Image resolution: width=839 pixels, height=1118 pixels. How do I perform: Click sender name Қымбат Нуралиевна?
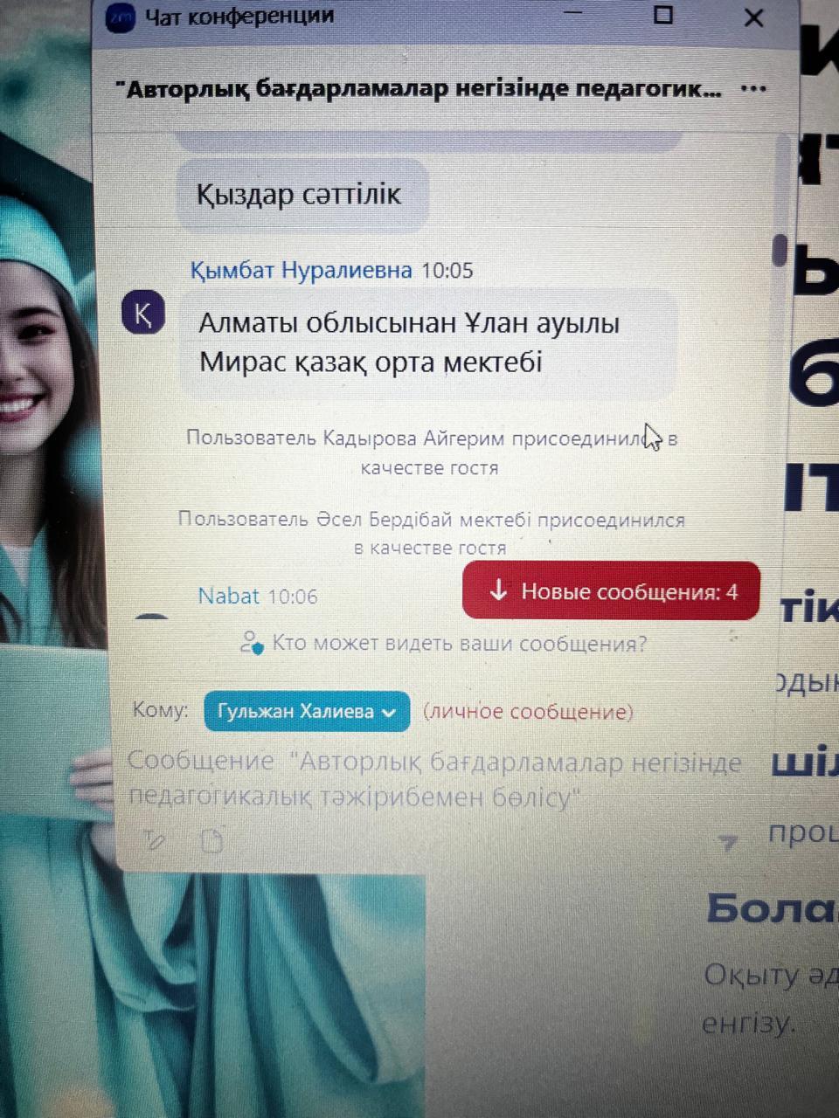pos(302,270)
